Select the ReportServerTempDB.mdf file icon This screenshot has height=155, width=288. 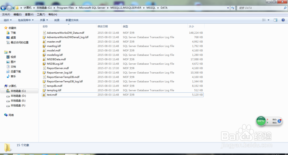pos(44,77)
